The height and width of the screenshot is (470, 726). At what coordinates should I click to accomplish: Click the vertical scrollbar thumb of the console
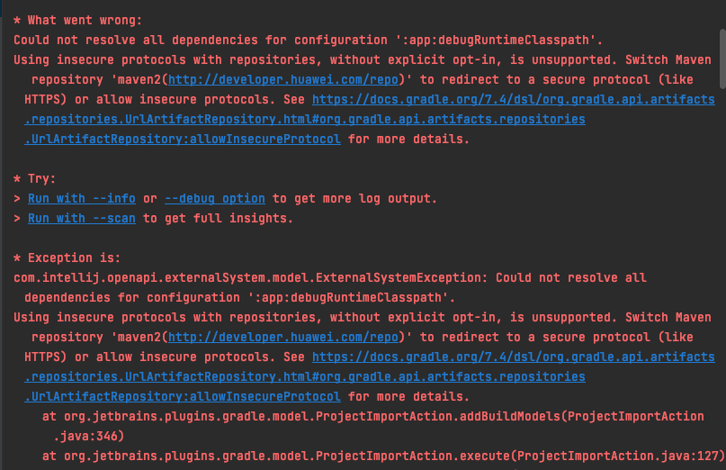click(722, 59)
